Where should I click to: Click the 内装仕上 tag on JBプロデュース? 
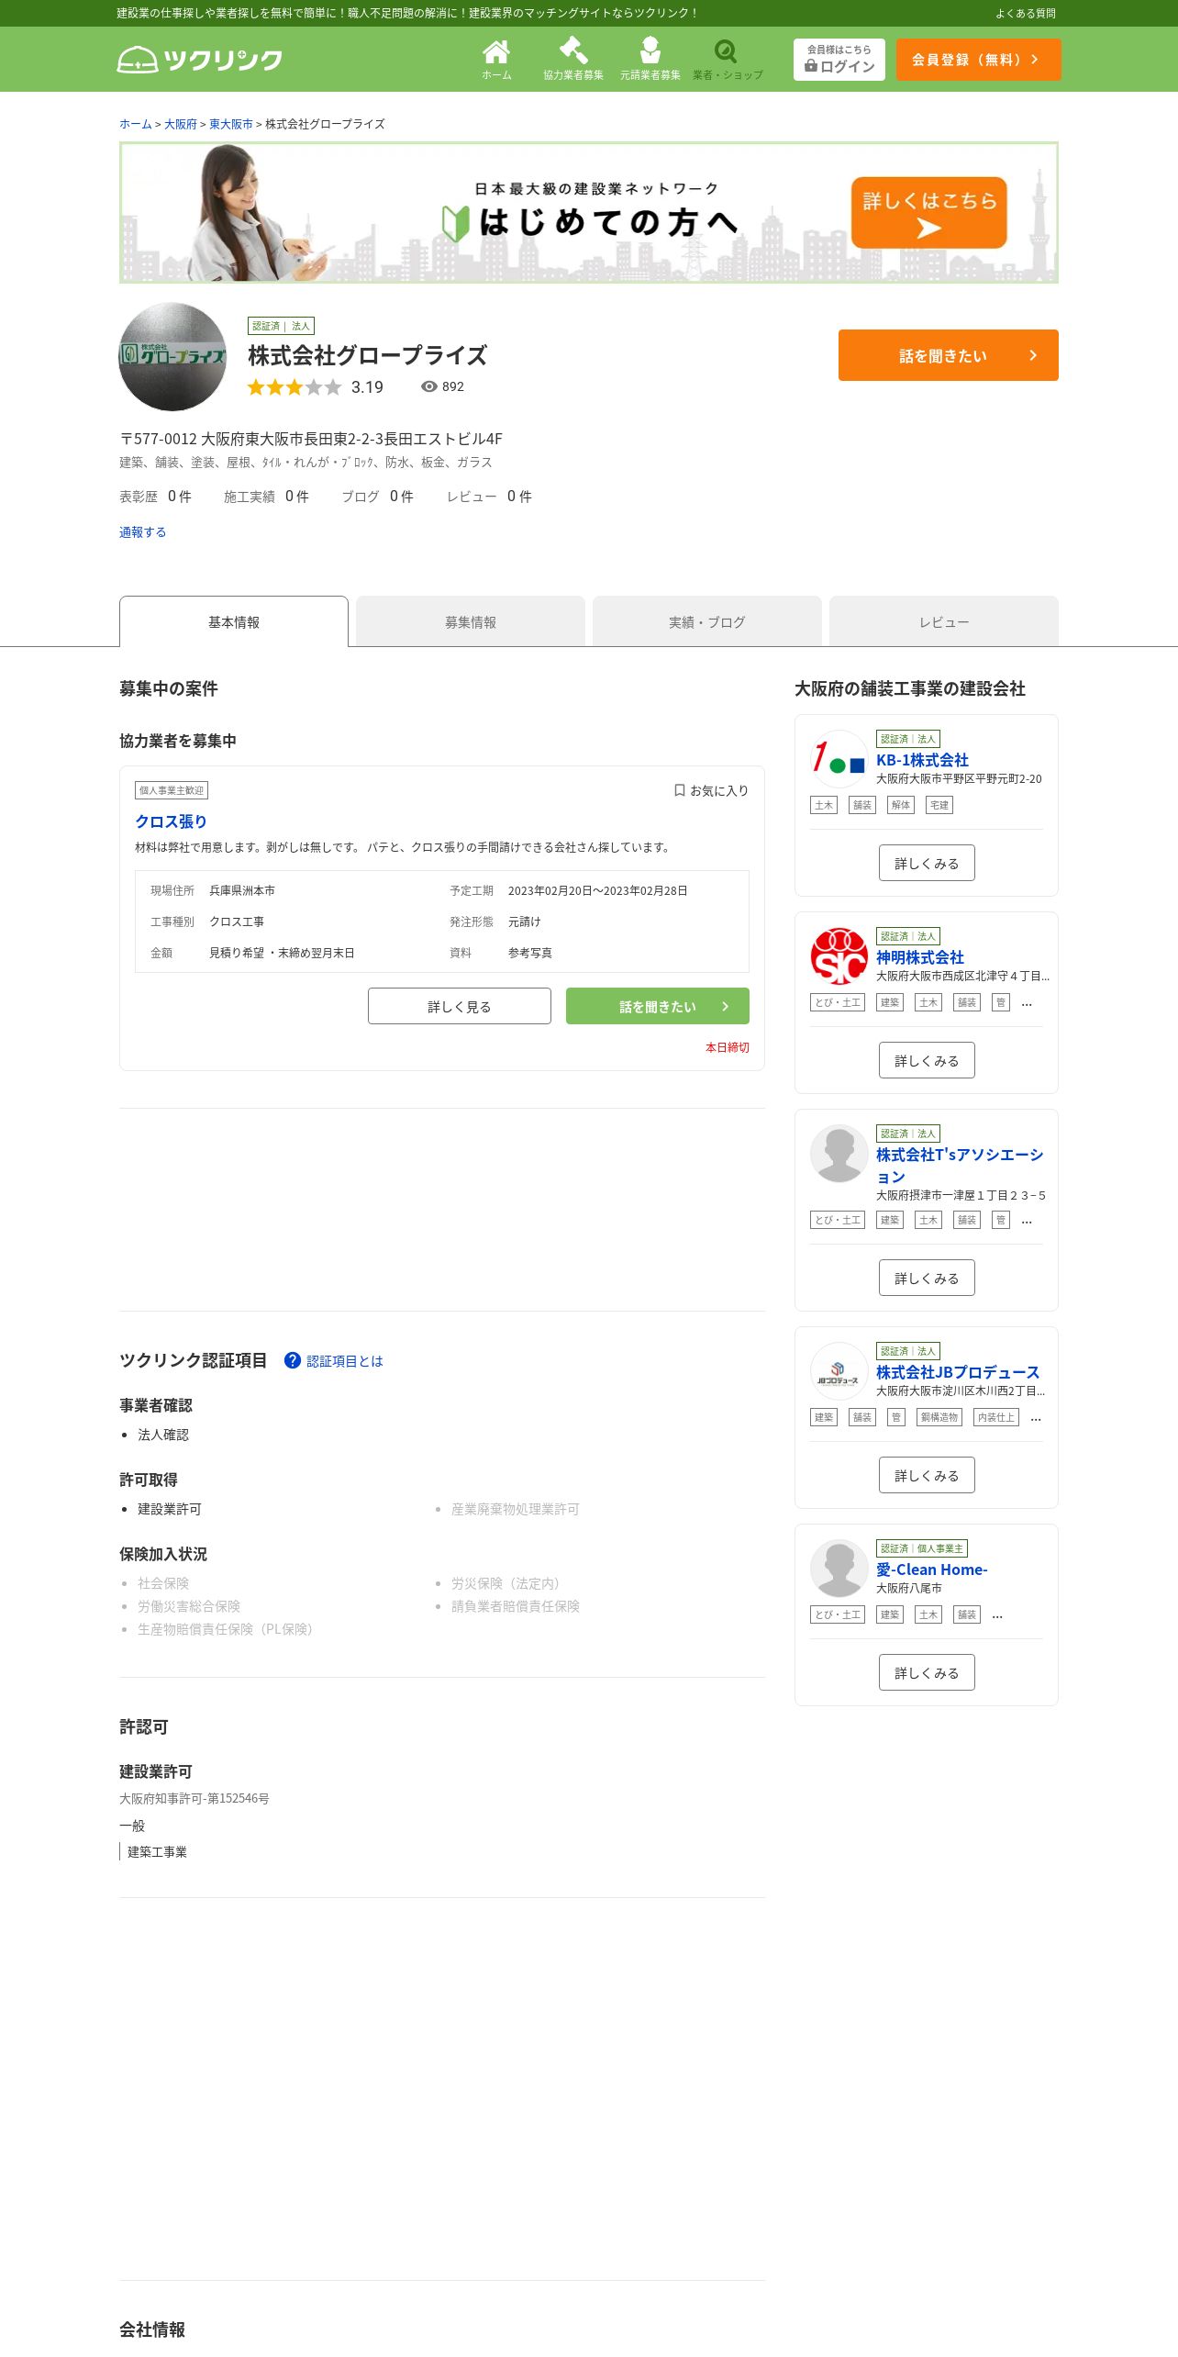996,1417
